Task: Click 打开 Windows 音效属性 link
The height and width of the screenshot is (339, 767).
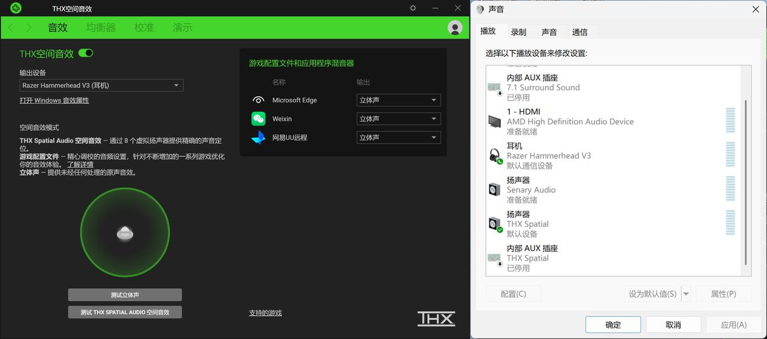Action: click(55, 101)
